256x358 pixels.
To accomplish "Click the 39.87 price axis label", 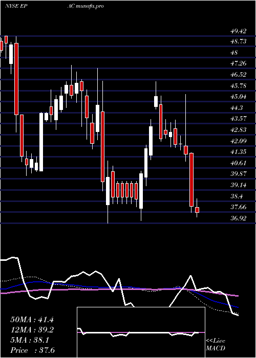I will (239, 174).
